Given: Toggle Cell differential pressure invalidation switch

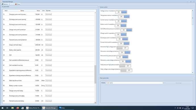Looking at the screenshot, I should click(126, 30).
